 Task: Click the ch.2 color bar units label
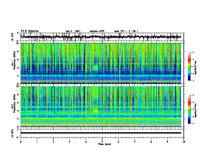(x=196, y=110)
